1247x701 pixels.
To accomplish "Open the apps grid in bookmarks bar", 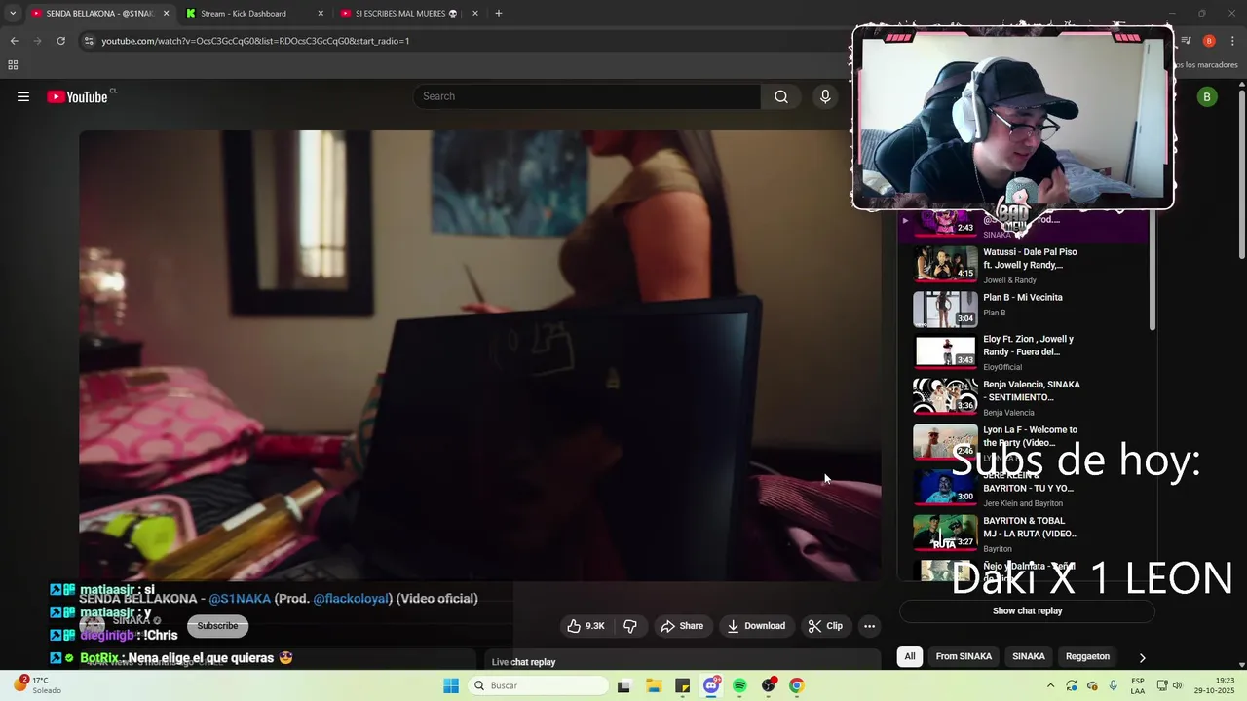I will coord(13,65).
